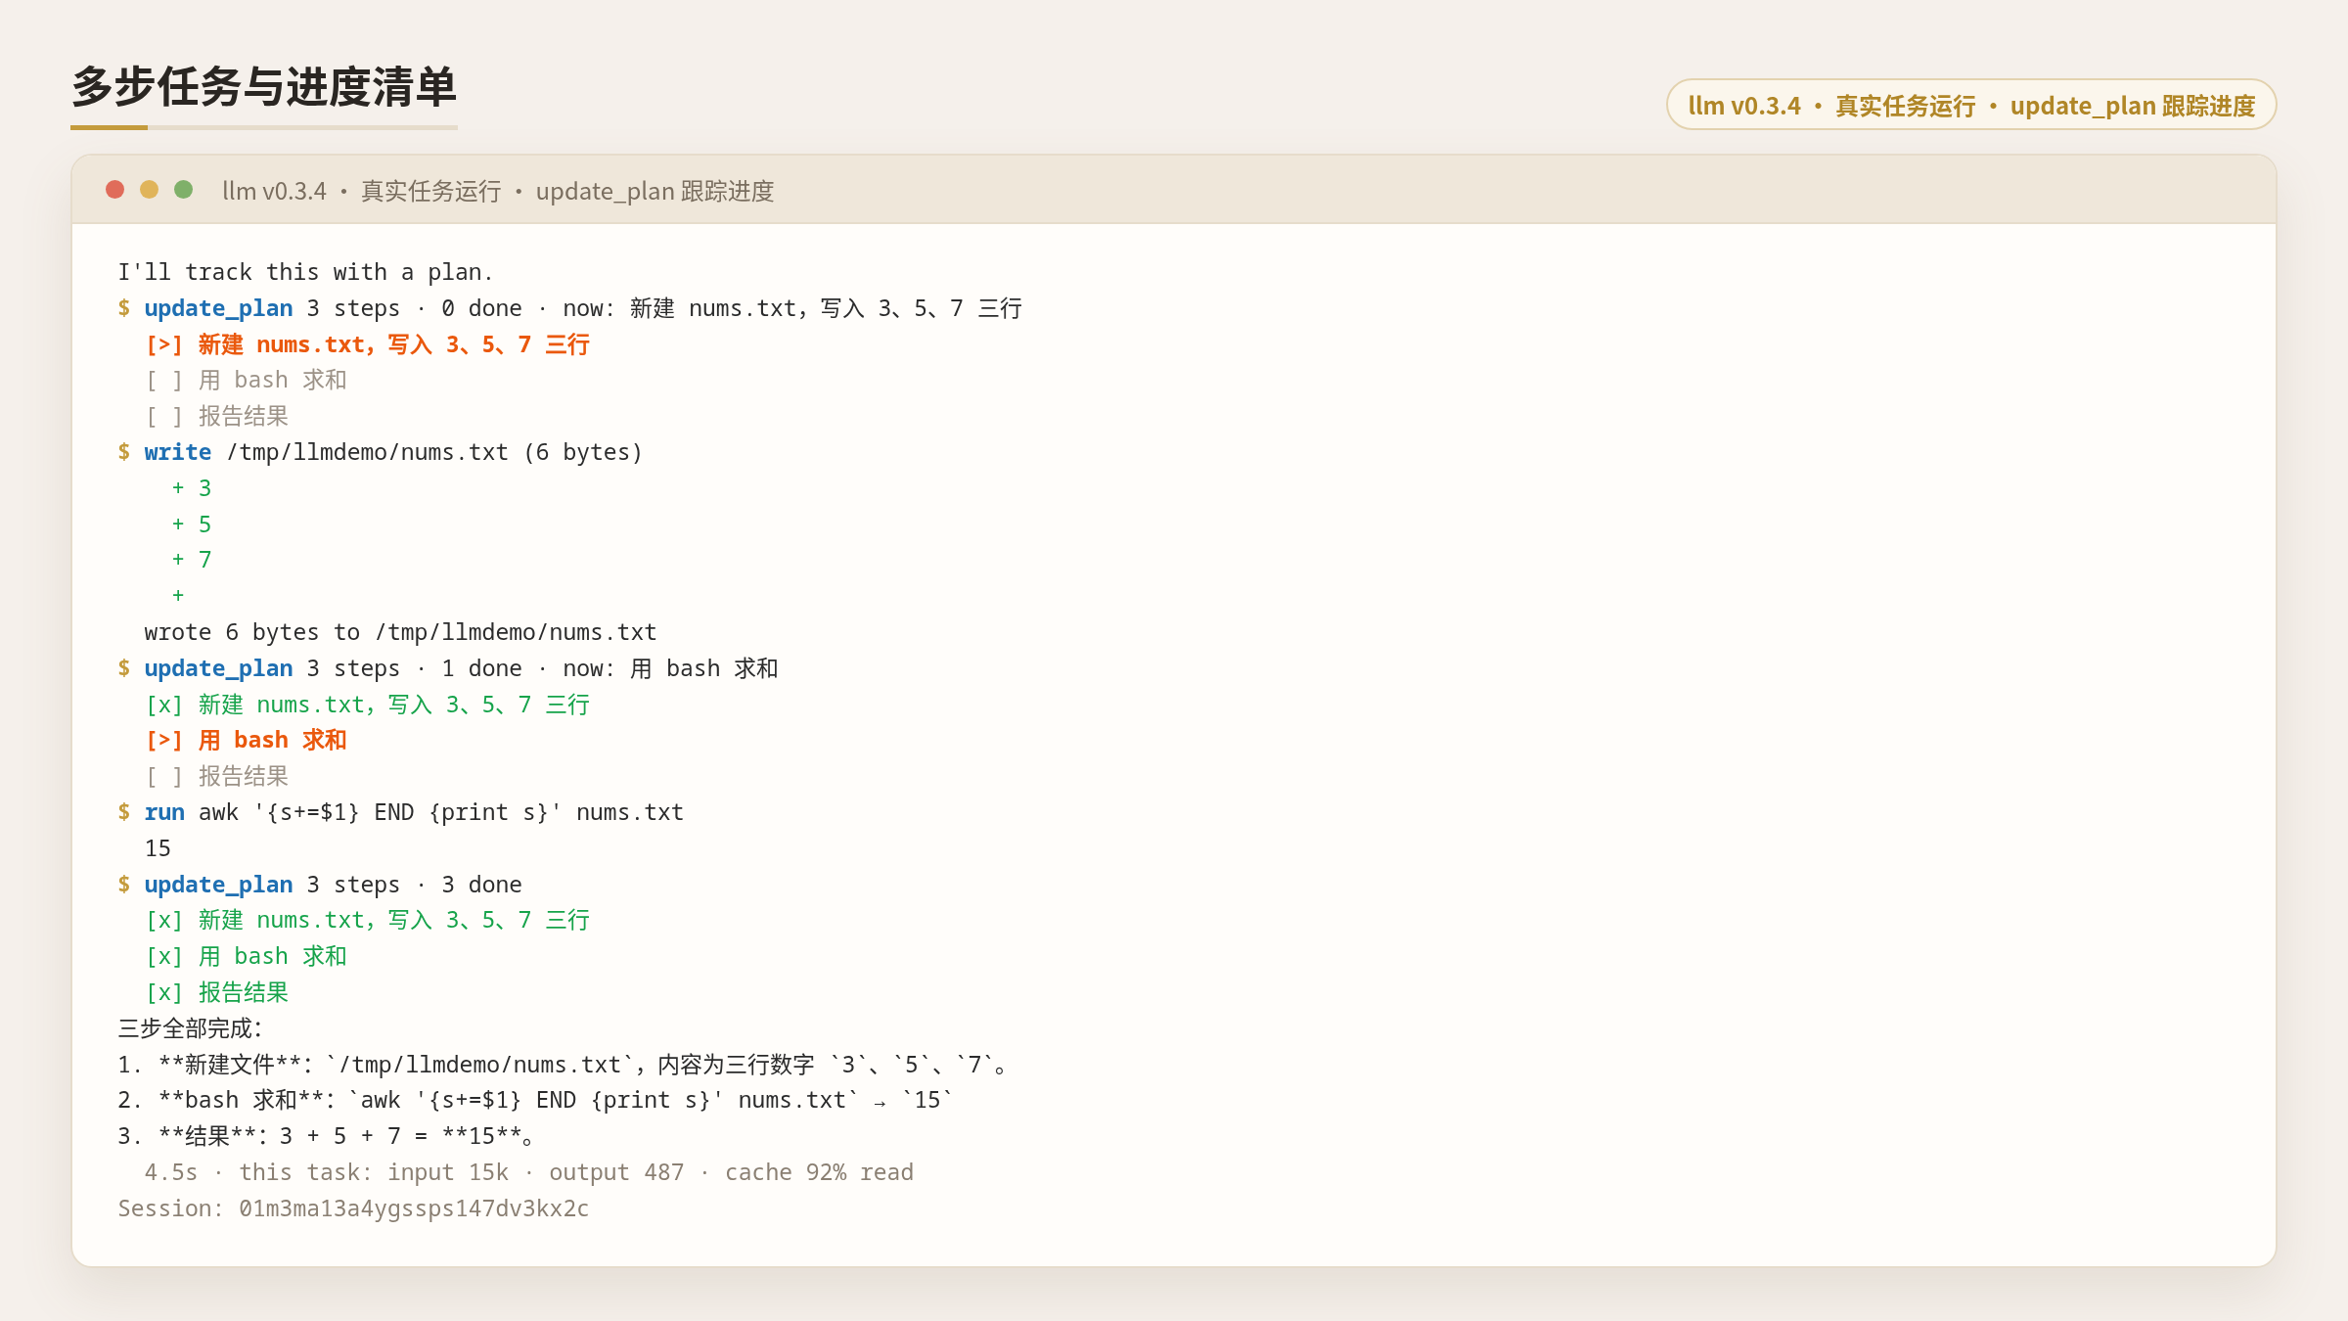This screenshot has height=1321, width=2348.
Task: Click update_plan command showing 1 done
Action: click(x=448, y=668)
